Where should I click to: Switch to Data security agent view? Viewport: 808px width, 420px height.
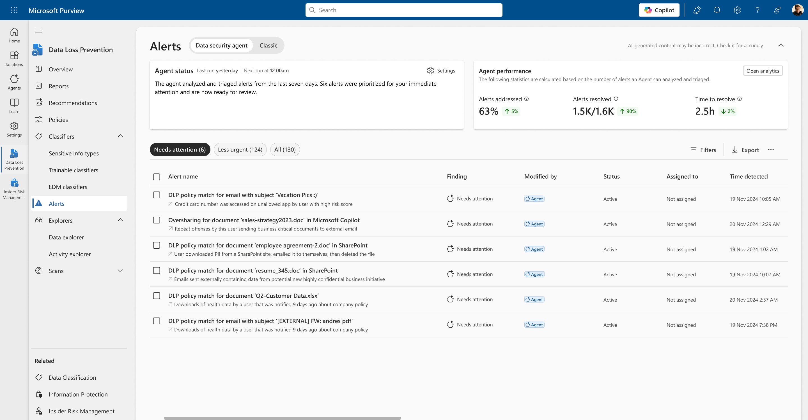pos(221,45)
